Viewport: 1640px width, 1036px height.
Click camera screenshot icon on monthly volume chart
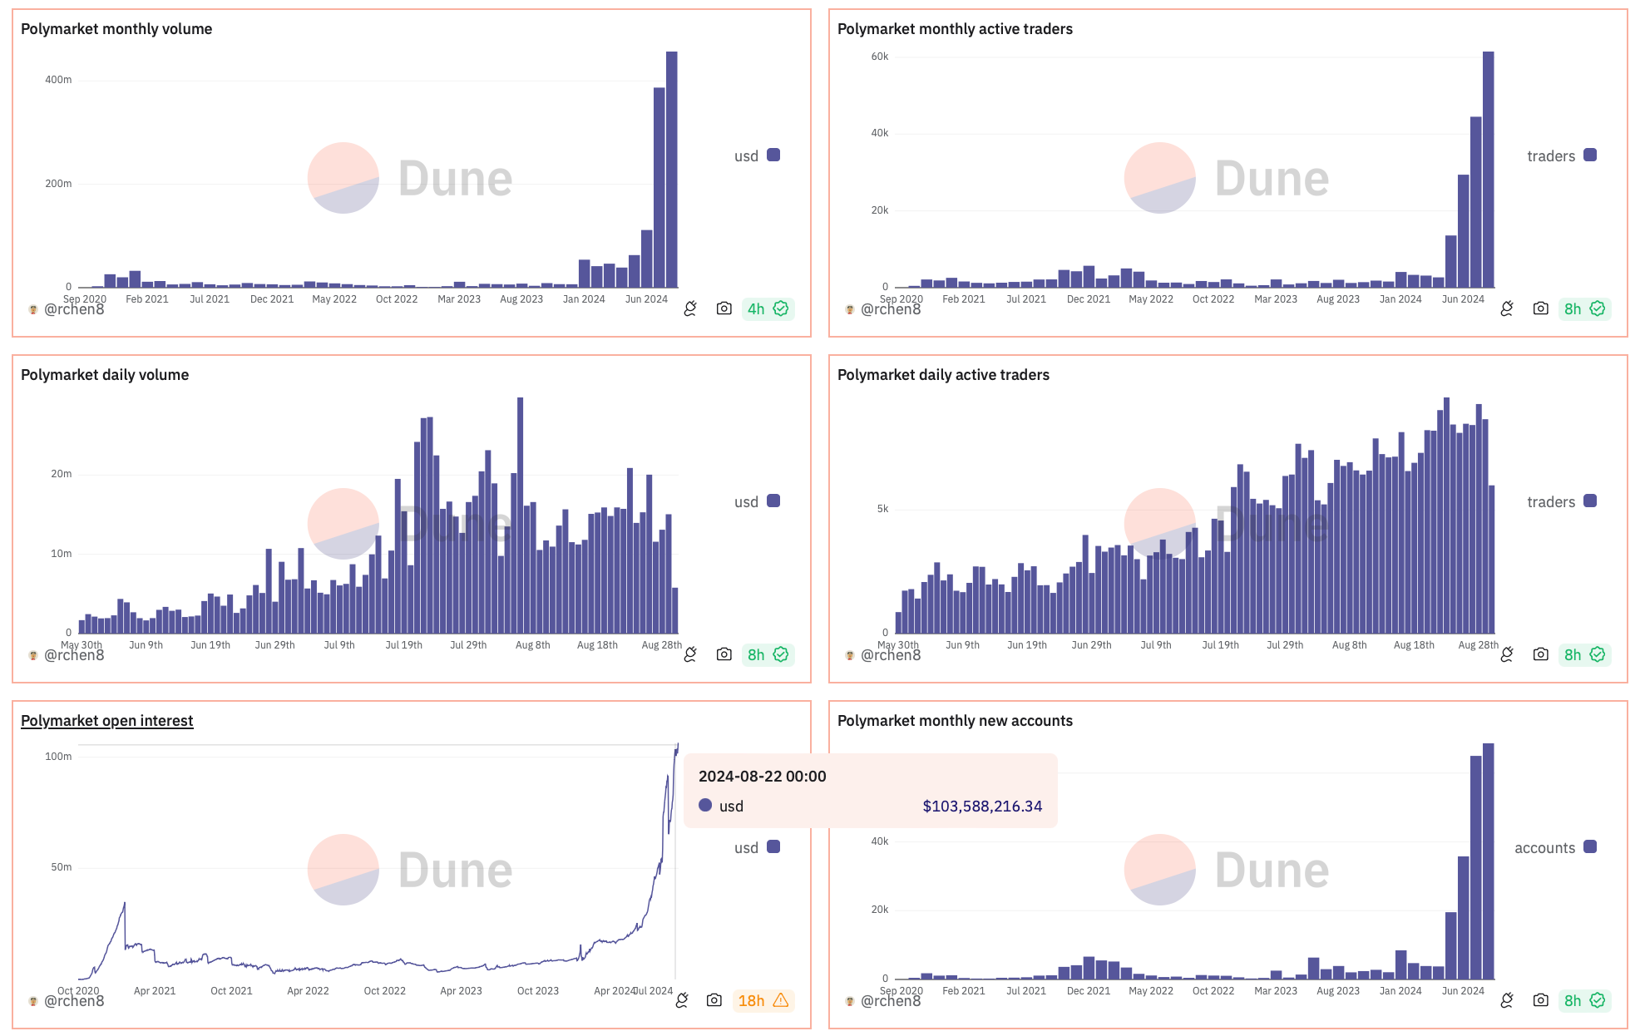click(724, 308)
